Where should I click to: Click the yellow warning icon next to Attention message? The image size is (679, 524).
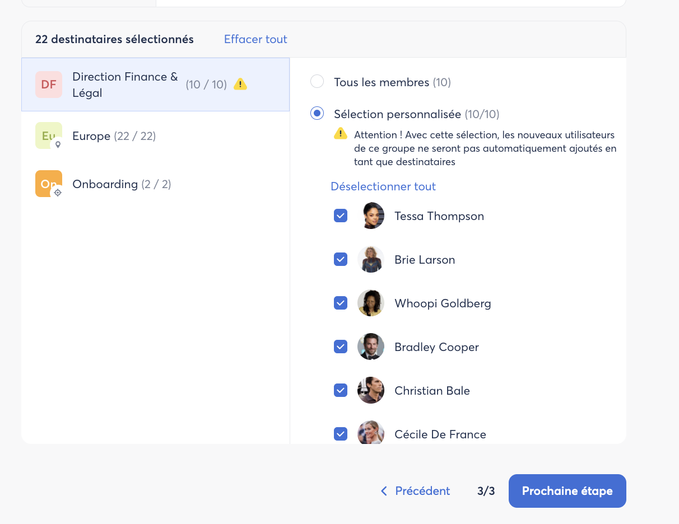click(340, 134)
